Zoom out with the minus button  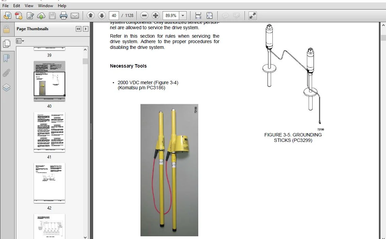[x=144, y=16]
